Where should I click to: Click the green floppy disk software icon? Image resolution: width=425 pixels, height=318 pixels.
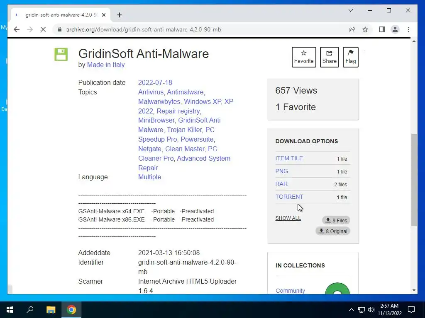(61, 54)
